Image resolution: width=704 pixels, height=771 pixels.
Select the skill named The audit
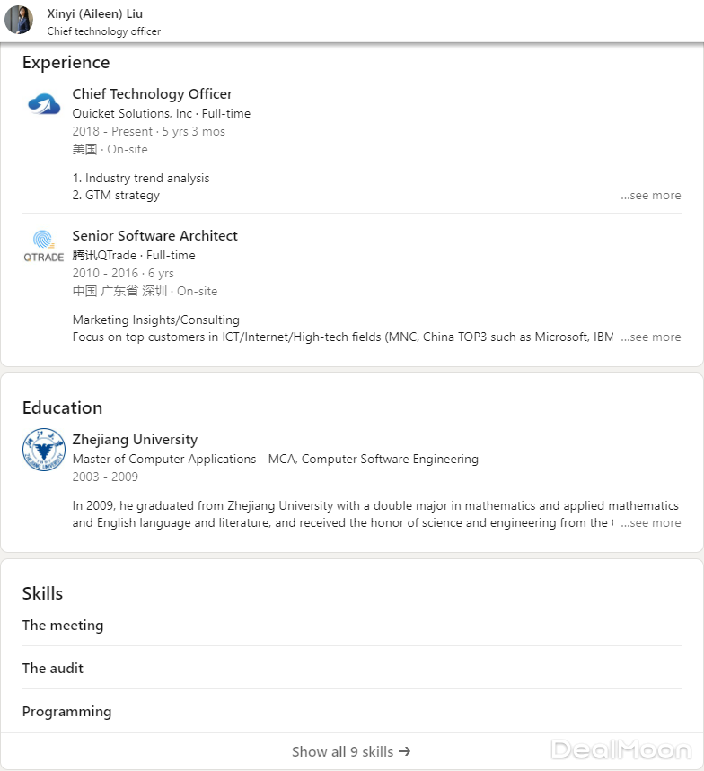pyautogui.click(x=53, y=669)
